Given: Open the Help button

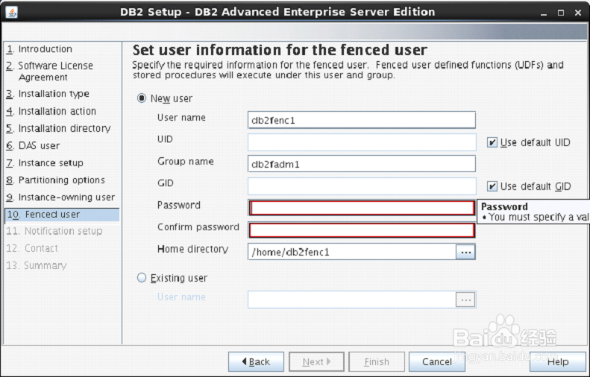Looking at the screenshot, I should [558, 361].
